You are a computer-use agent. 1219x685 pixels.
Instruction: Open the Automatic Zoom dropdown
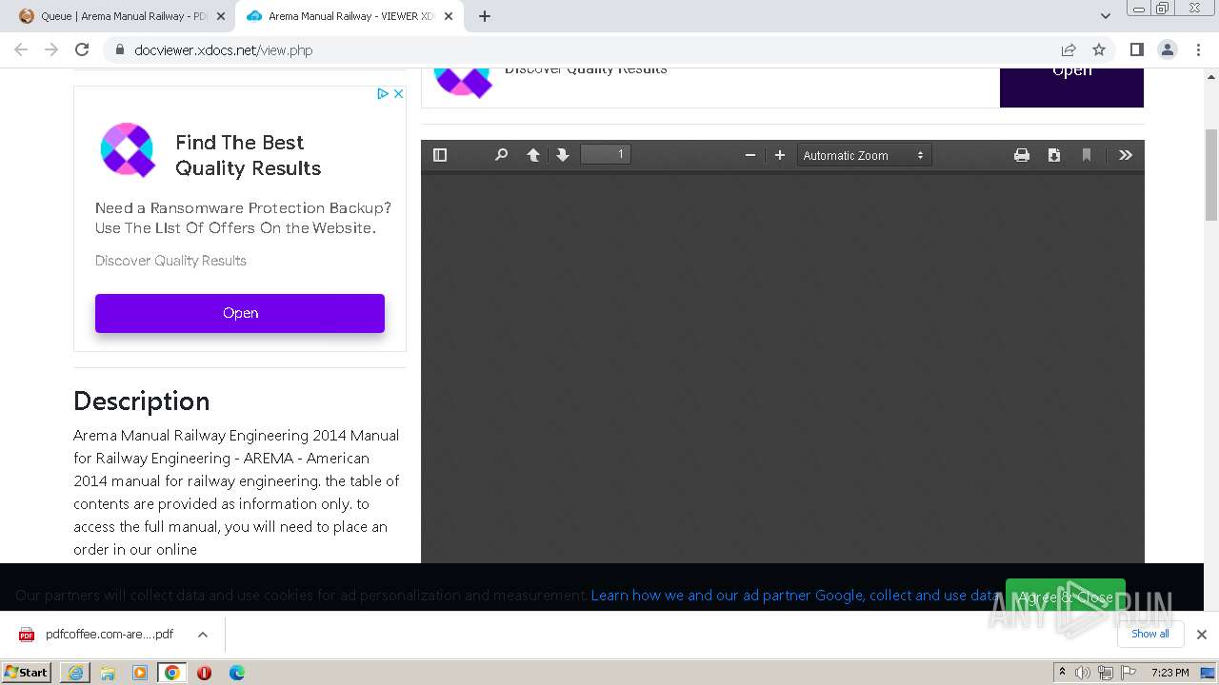[864, 155]
